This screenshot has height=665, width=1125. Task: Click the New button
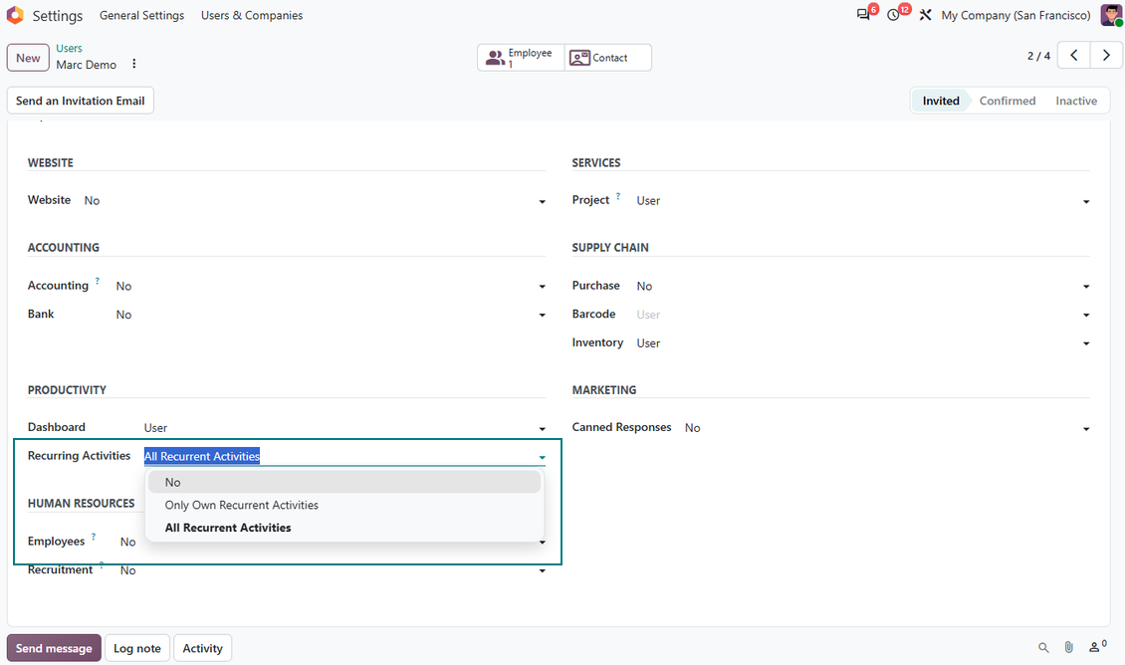(28, 58)
